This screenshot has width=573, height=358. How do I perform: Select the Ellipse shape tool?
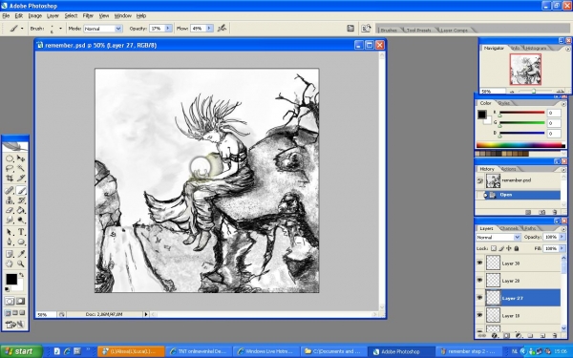point(21,242)
